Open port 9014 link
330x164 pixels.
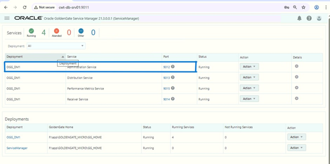167,99
